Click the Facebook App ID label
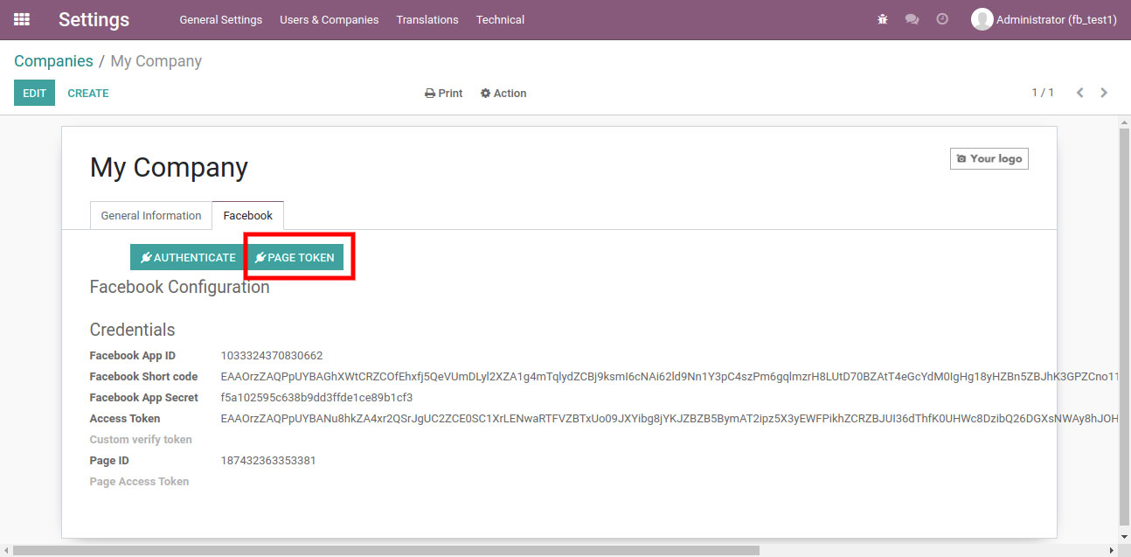The height and width of the screenshot is (557, 1131). point(133,356)
